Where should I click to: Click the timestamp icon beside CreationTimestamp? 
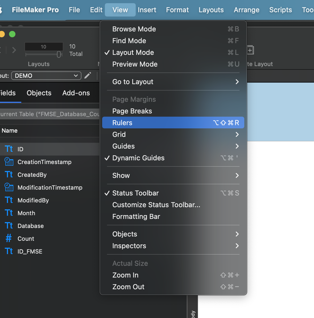click(9, 162)
